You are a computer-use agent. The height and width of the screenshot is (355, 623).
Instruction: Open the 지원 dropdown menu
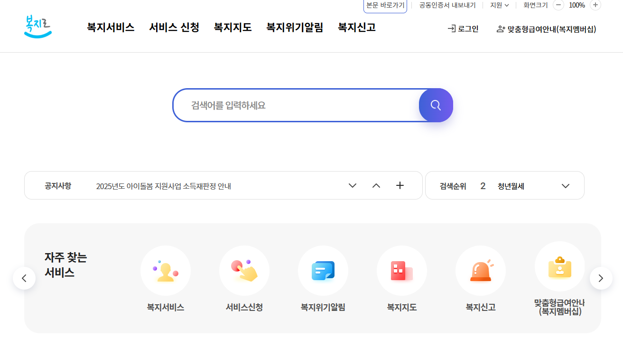[x=499, y=5]
